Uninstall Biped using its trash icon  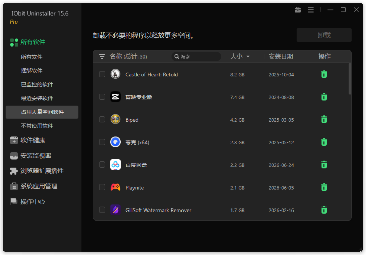324,120
